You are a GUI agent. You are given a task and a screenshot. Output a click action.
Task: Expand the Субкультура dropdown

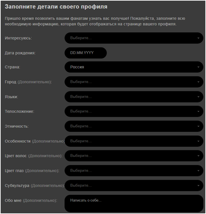click(134, 185)
